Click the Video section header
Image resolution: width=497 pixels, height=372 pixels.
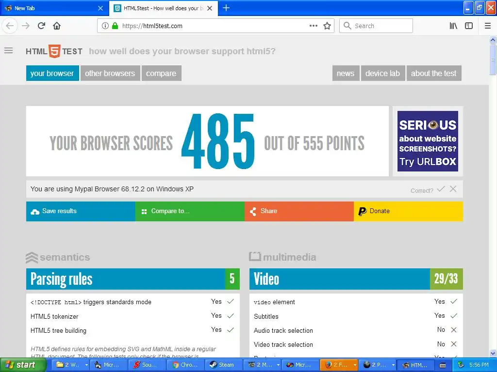pos(356,279)
